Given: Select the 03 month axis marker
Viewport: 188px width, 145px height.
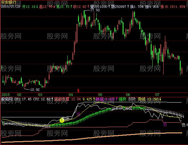Looking at the screenshot, I should (40, 95).
